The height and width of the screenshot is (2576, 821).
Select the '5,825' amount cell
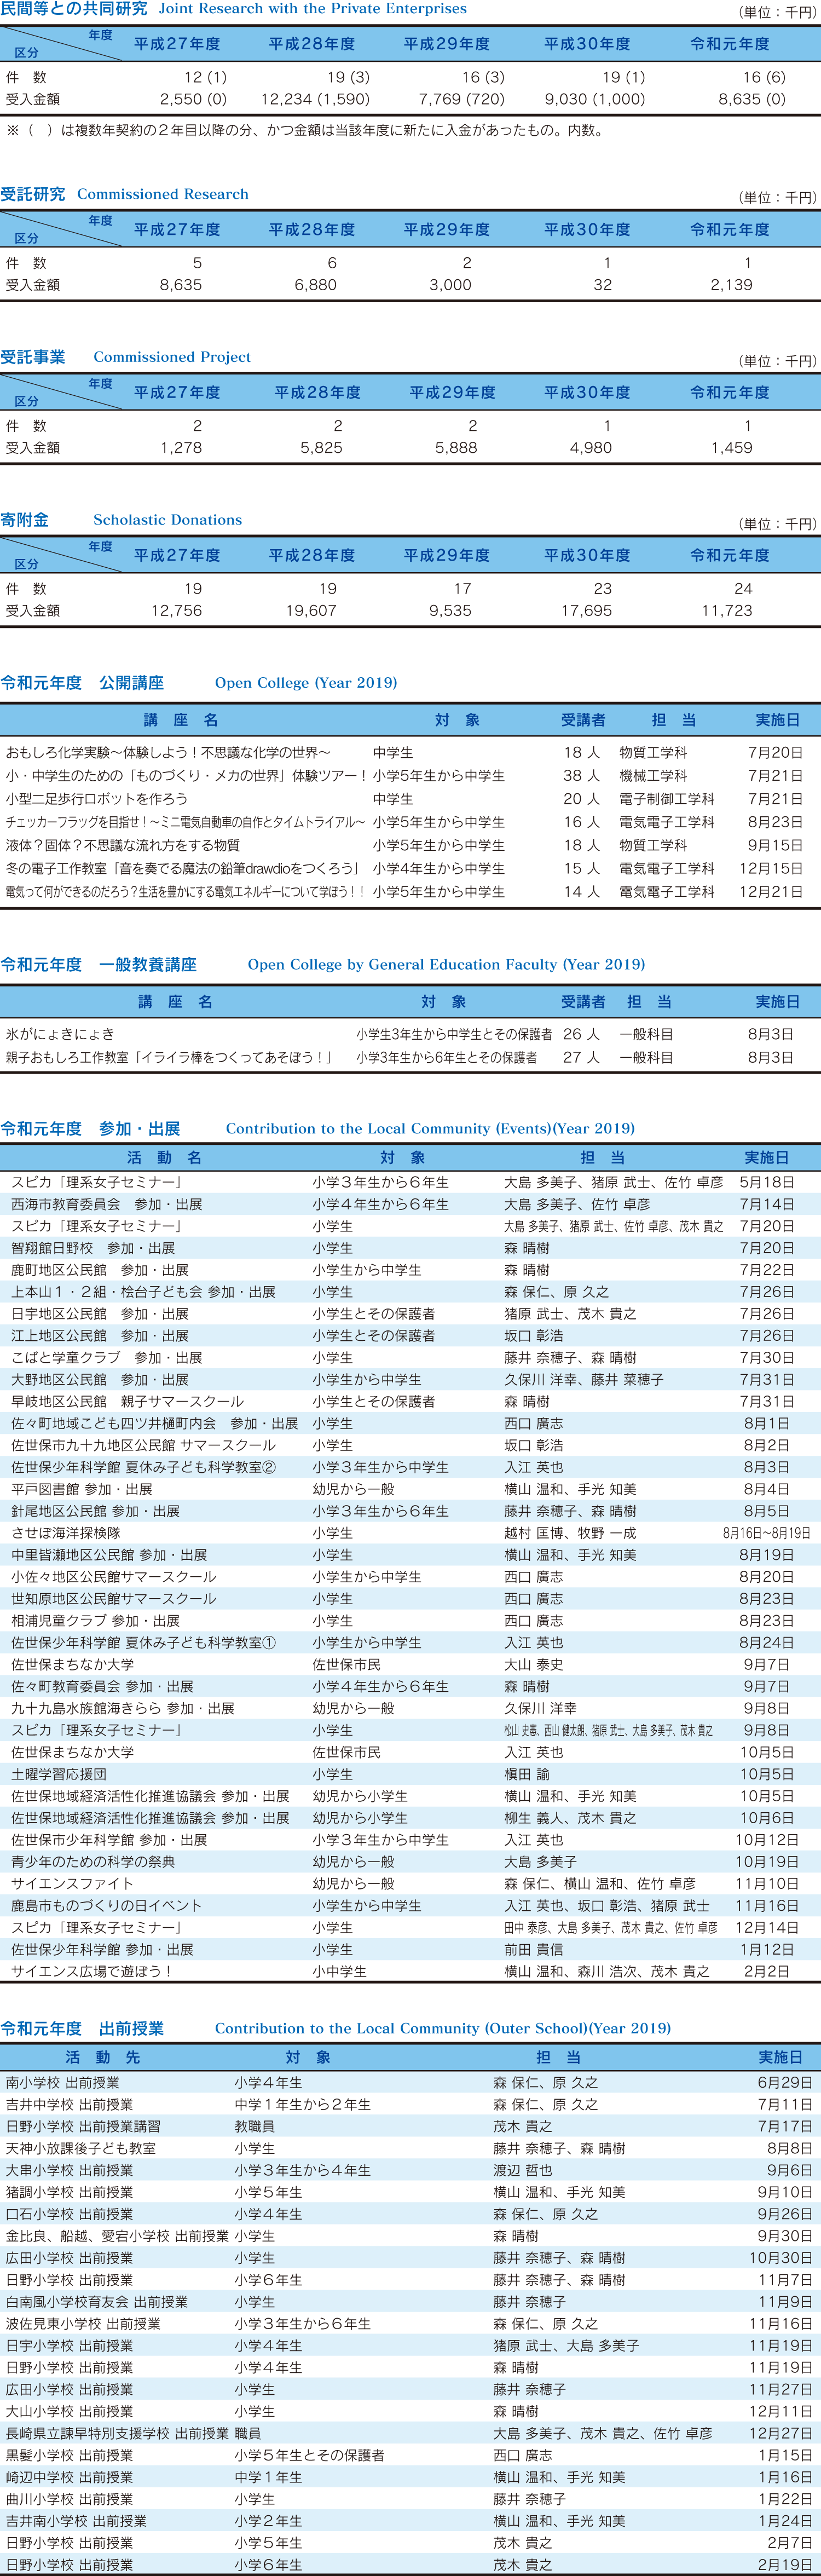pyautogui.click(x=321, y=448)
